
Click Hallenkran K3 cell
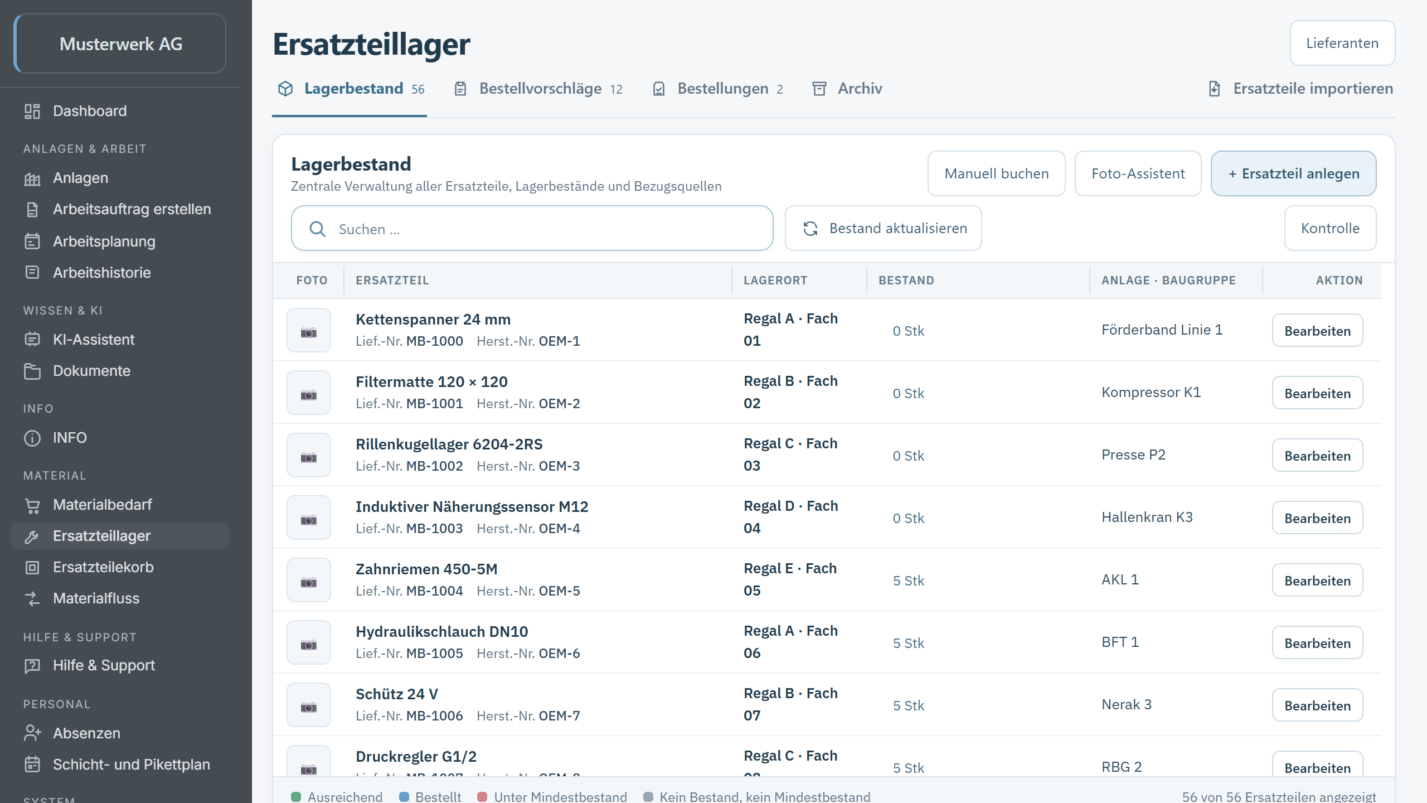[1147, 517]
